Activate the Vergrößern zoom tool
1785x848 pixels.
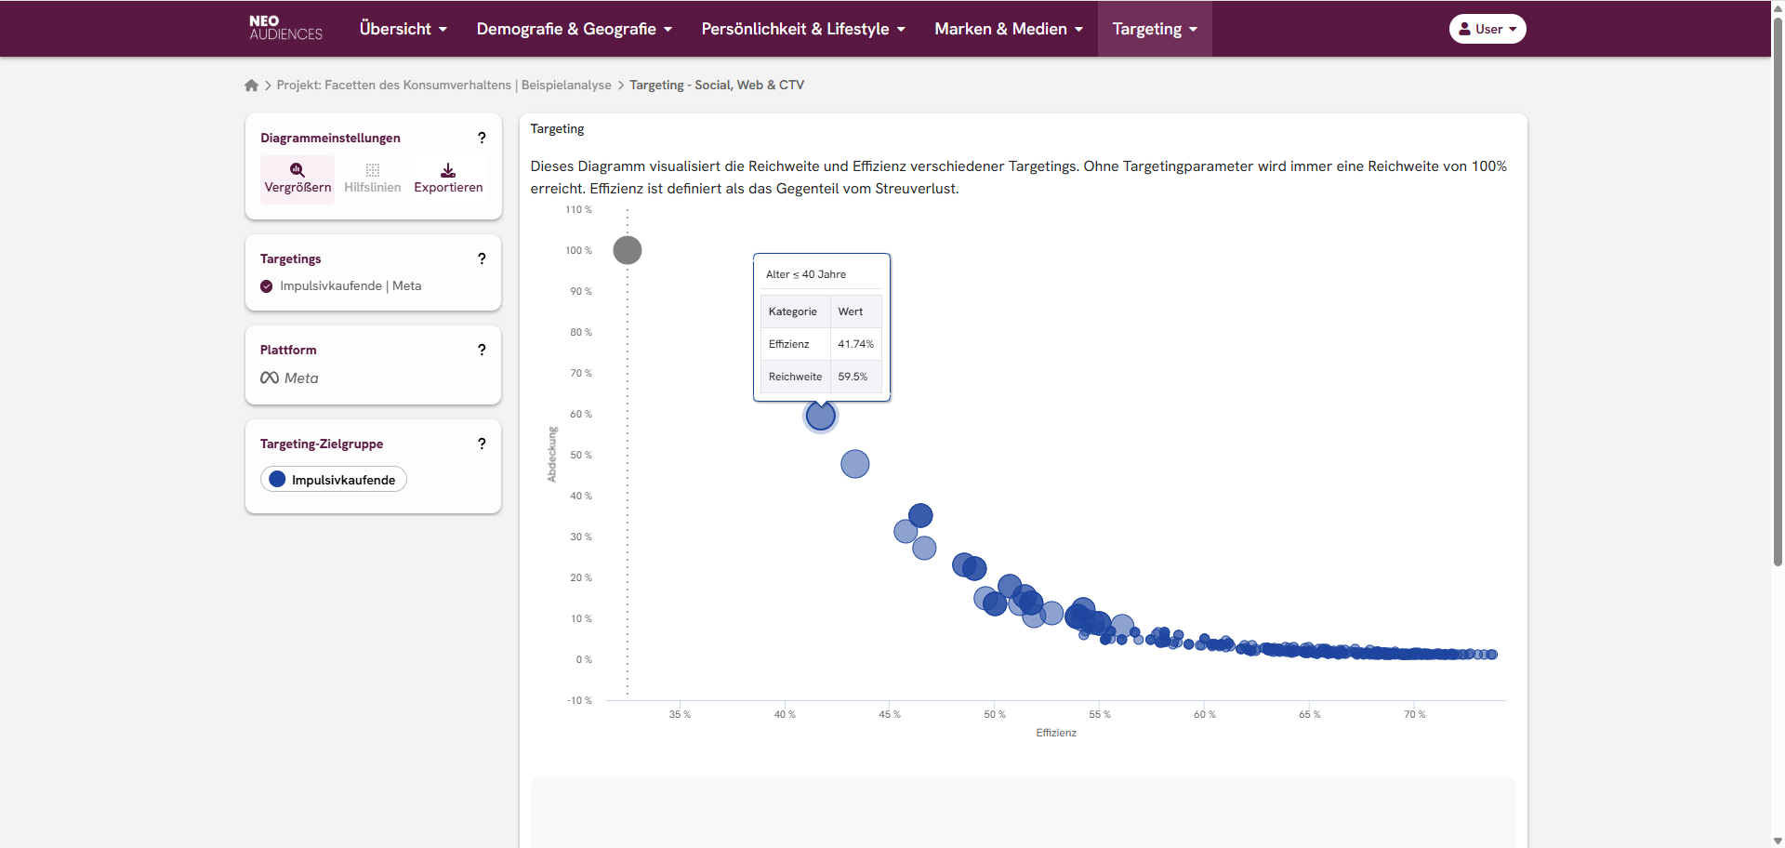coord(297,178)
